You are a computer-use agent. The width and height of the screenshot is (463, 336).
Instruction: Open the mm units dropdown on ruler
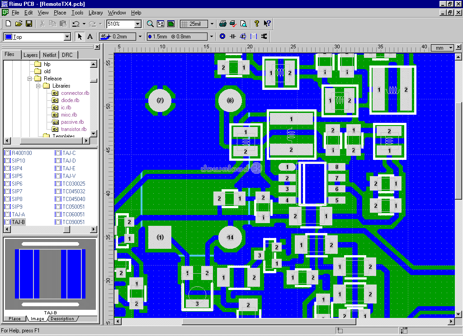coord(451,47)
